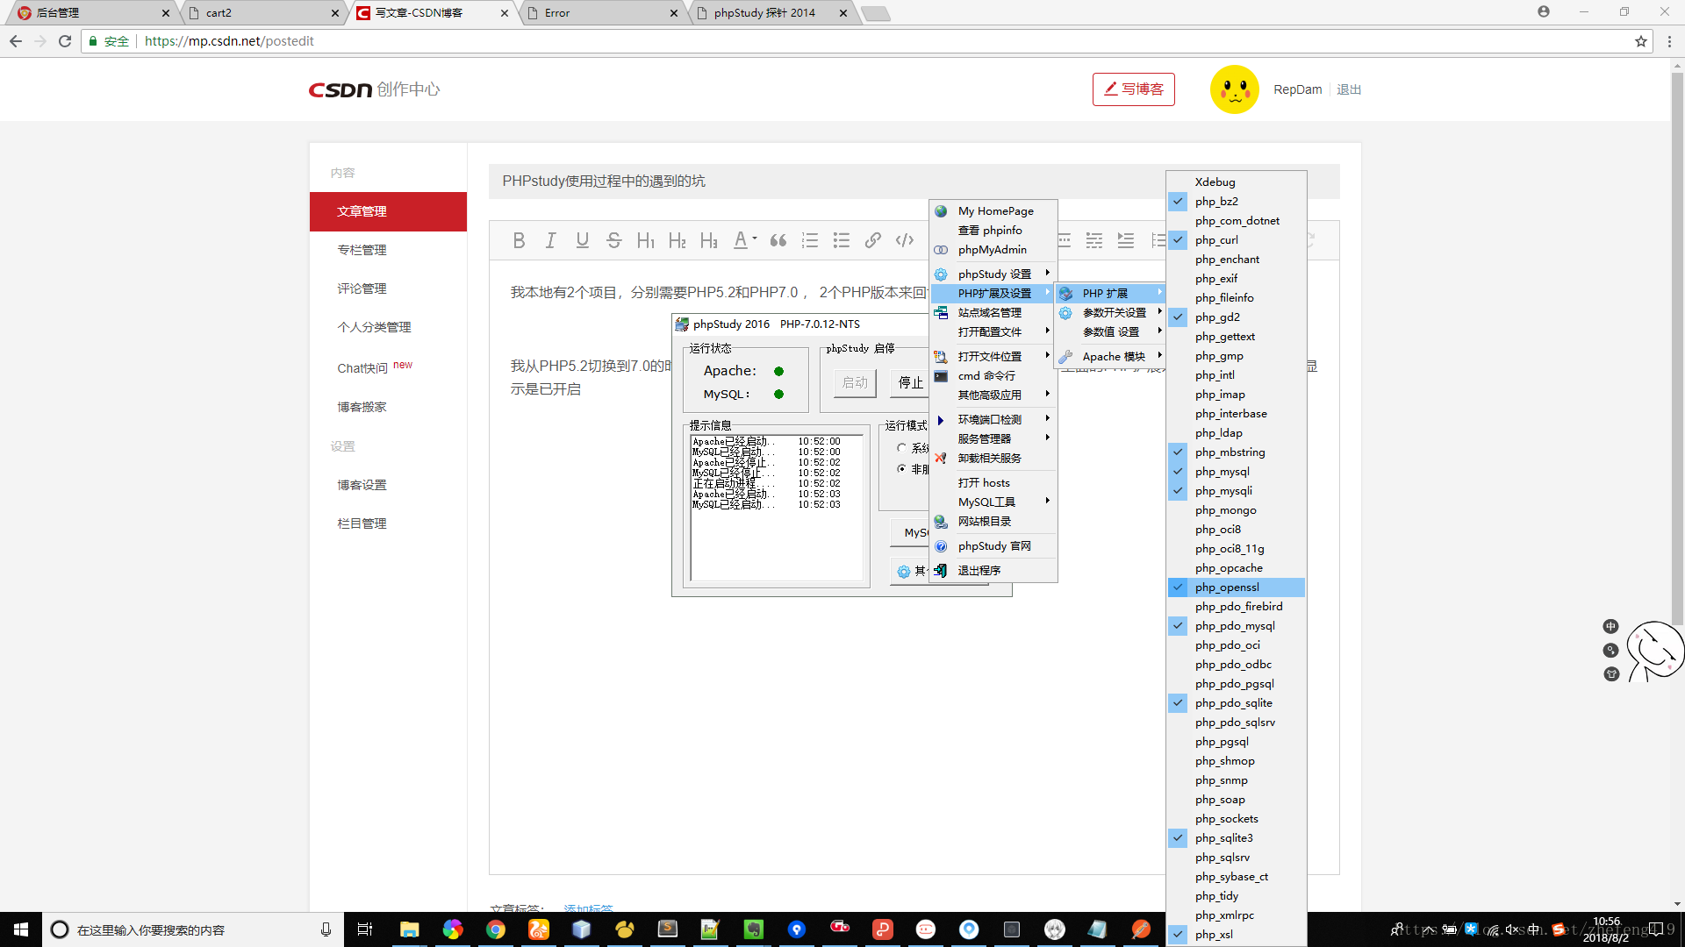Apply strikethrough formatting in editor
This screenshot has height=947, width=1685.
(613, 240)
